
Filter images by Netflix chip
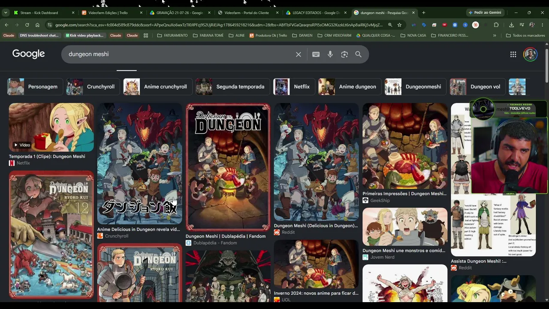294,87
